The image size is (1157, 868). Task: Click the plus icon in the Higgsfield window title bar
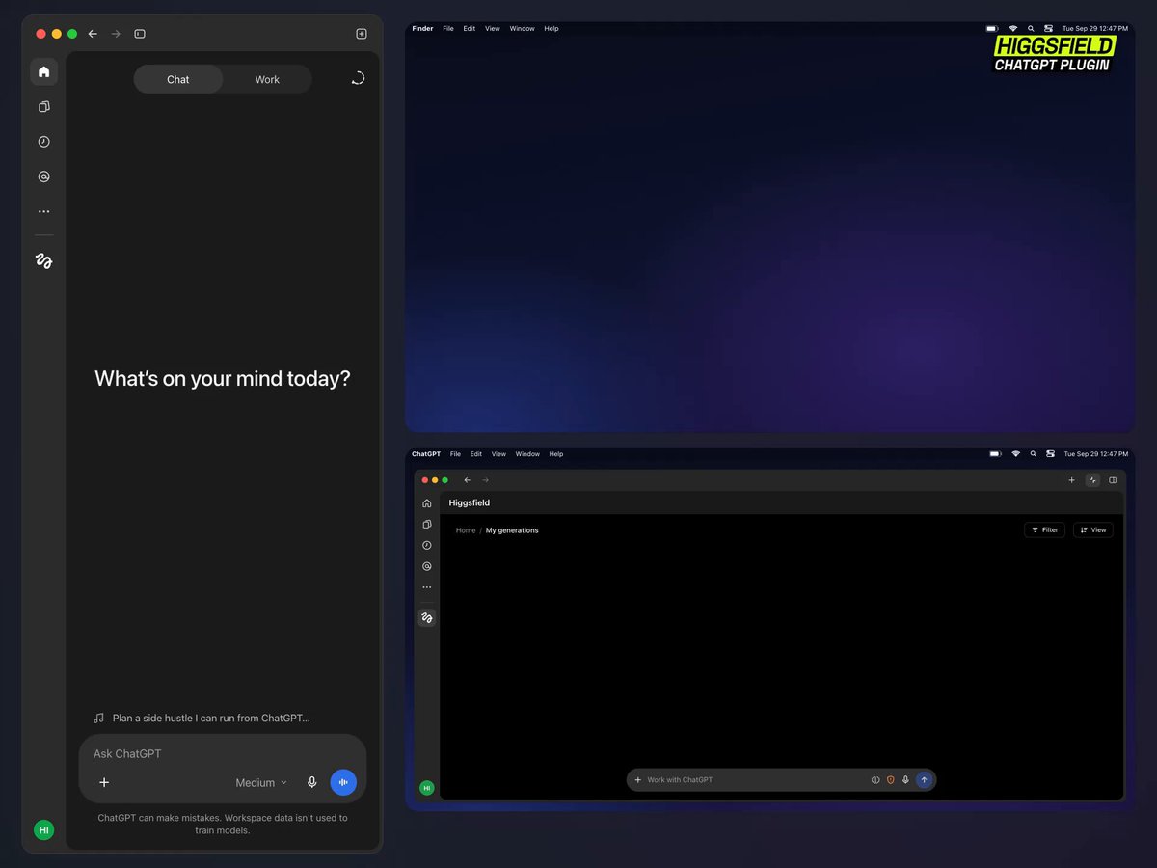(x=1071, y=480)
